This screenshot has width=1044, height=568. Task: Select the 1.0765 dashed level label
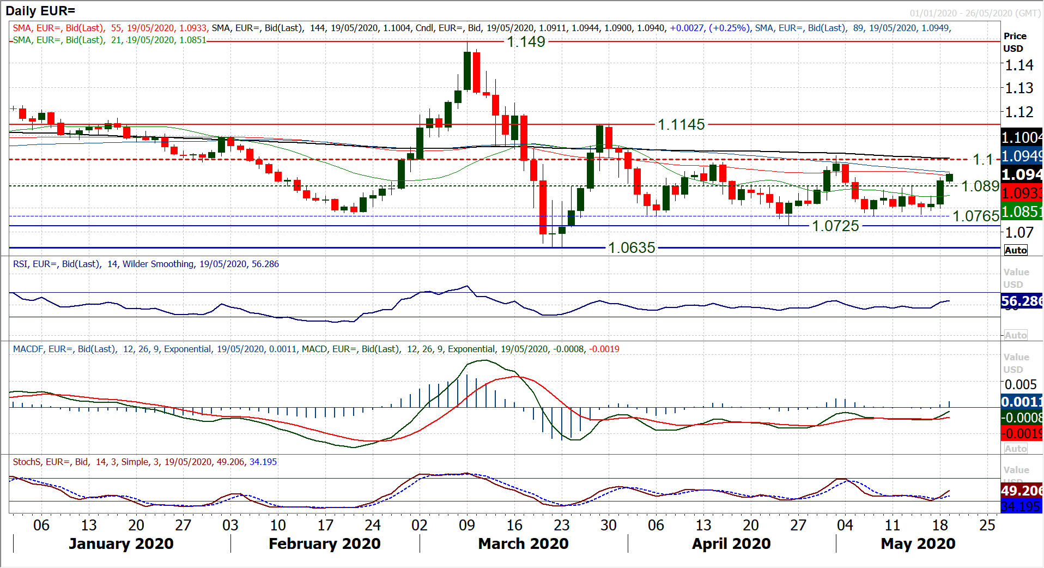tap(975, 216)
